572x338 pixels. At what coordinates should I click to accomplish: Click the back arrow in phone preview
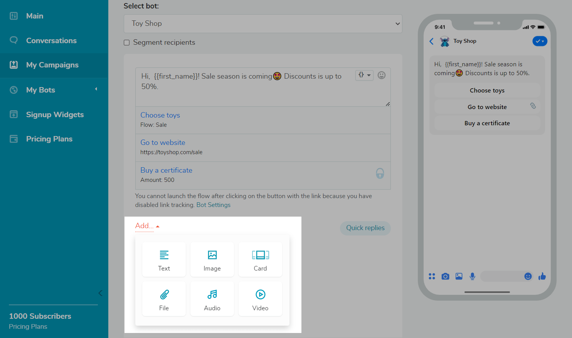click(431, 41)
